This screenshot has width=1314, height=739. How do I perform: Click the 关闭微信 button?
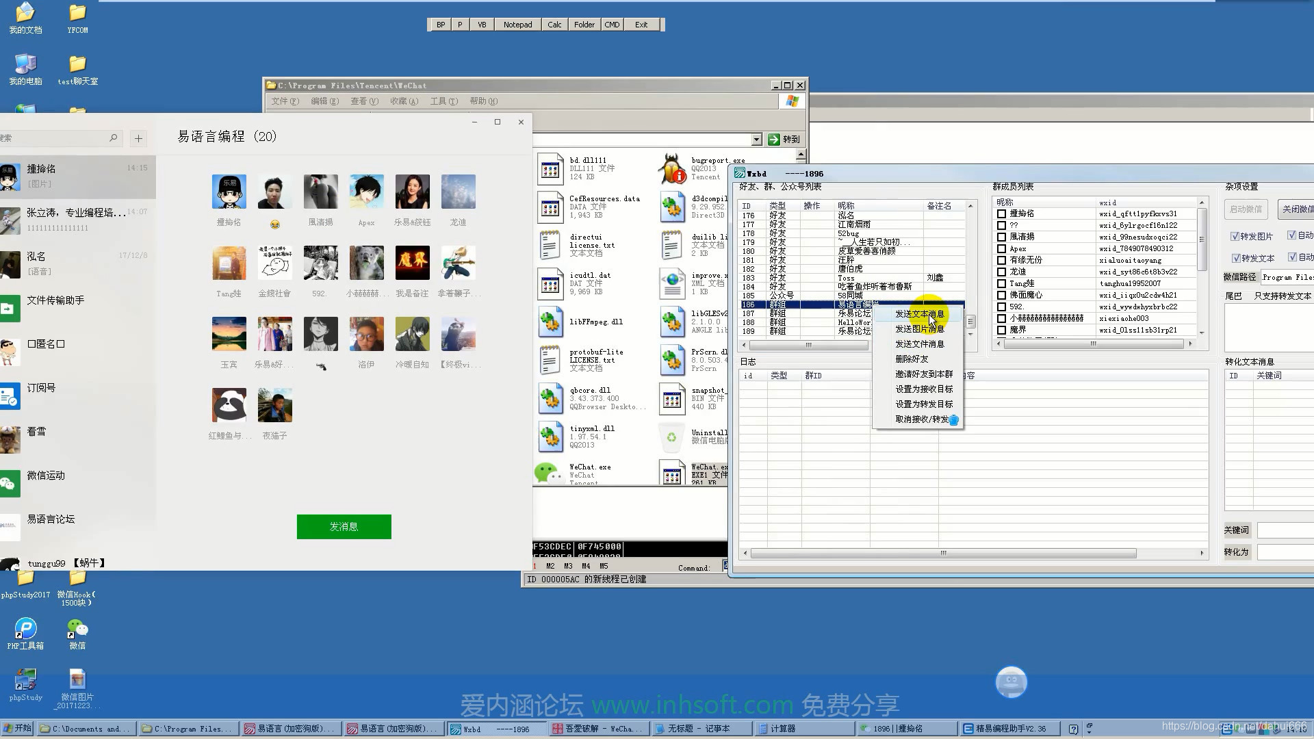[x=1297, y=209]
